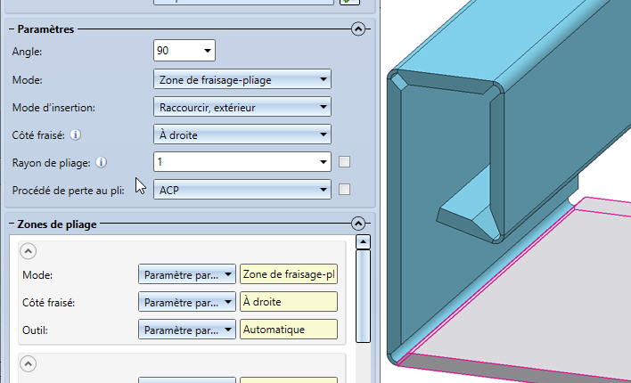Screen dimensions: 631x383
Task: Click the Automatique tool value field
Action: pyautogui.click(x=289, y=330)
